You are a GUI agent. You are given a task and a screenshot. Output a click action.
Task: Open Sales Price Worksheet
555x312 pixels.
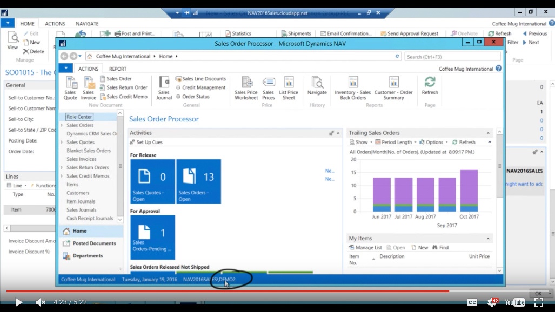pyautogui.click(x=246, y=88)
